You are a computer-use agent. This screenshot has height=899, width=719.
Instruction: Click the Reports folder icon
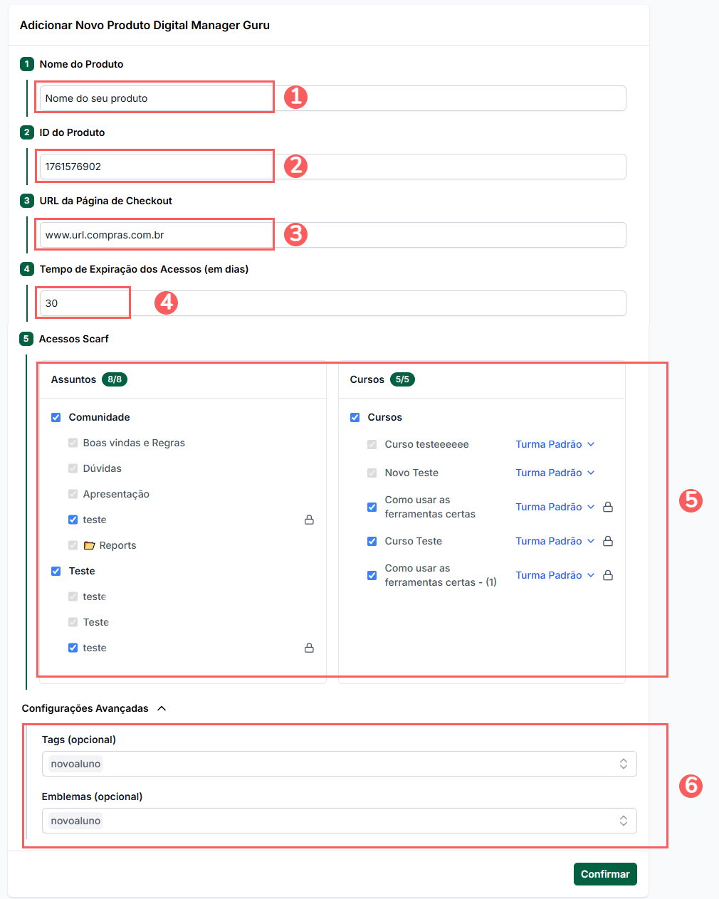click(x=89, y=545)
